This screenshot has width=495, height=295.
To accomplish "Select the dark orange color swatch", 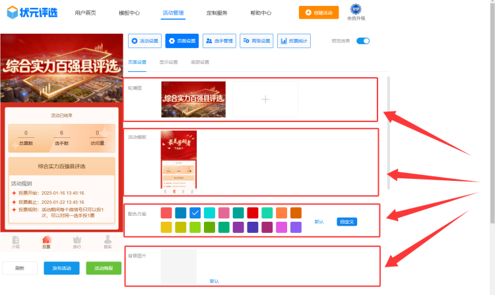I will 296,213.
